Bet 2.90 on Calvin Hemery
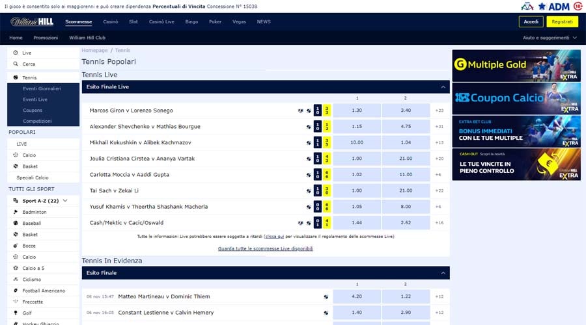The width and height of the screenshot is (586, 325). click(x=406, y=313)
